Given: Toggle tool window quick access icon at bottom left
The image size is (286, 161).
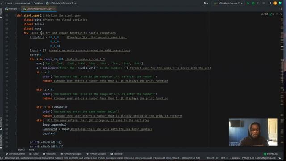Looking at the screenshot, I should 2,158.
